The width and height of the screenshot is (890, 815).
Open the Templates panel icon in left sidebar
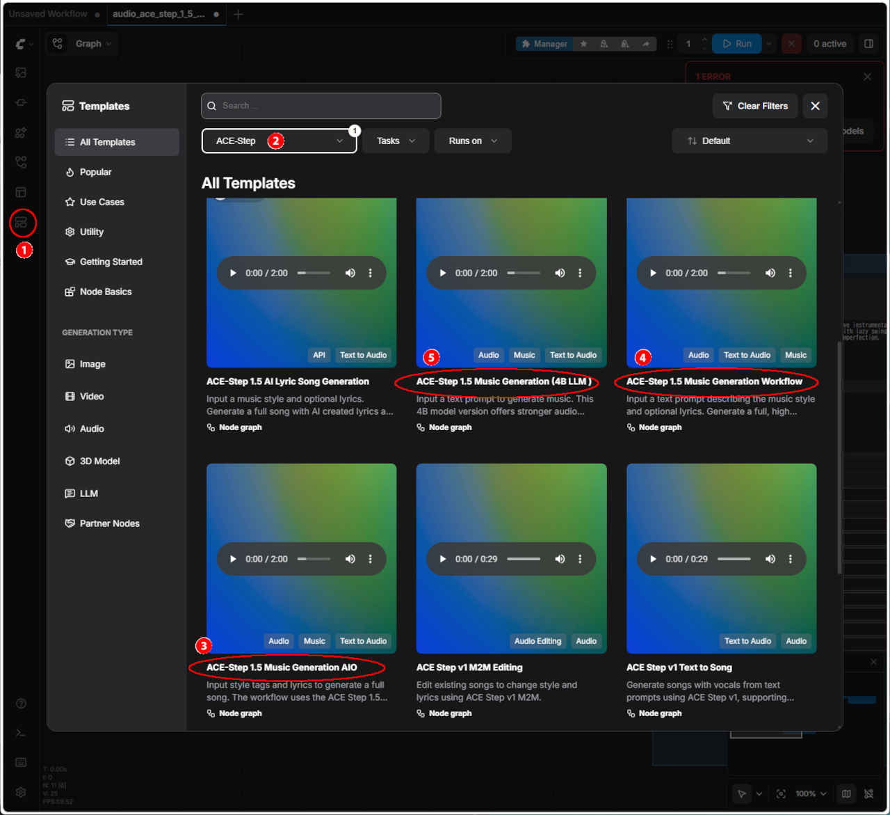(x=21, y=223)
